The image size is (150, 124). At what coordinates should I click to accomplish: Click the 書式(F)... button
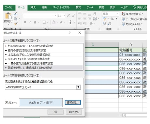pyautogui.click(x=73, y=102)
